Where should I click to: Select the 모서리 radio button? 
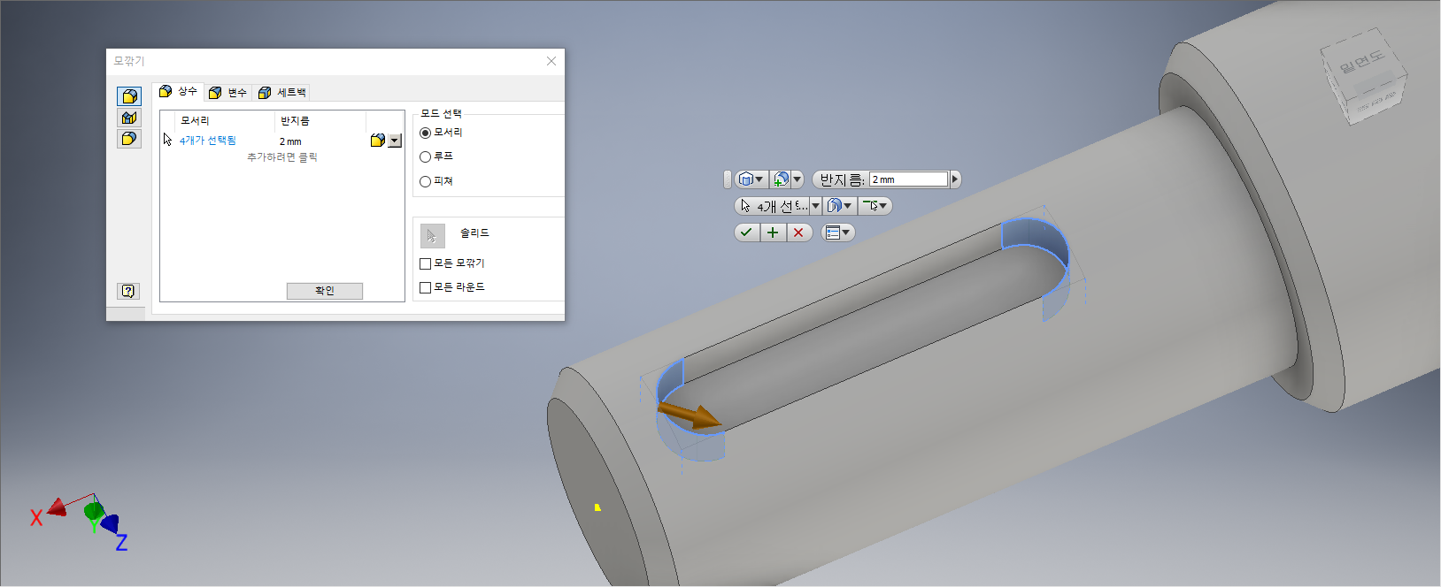click(x=425, y=133)
